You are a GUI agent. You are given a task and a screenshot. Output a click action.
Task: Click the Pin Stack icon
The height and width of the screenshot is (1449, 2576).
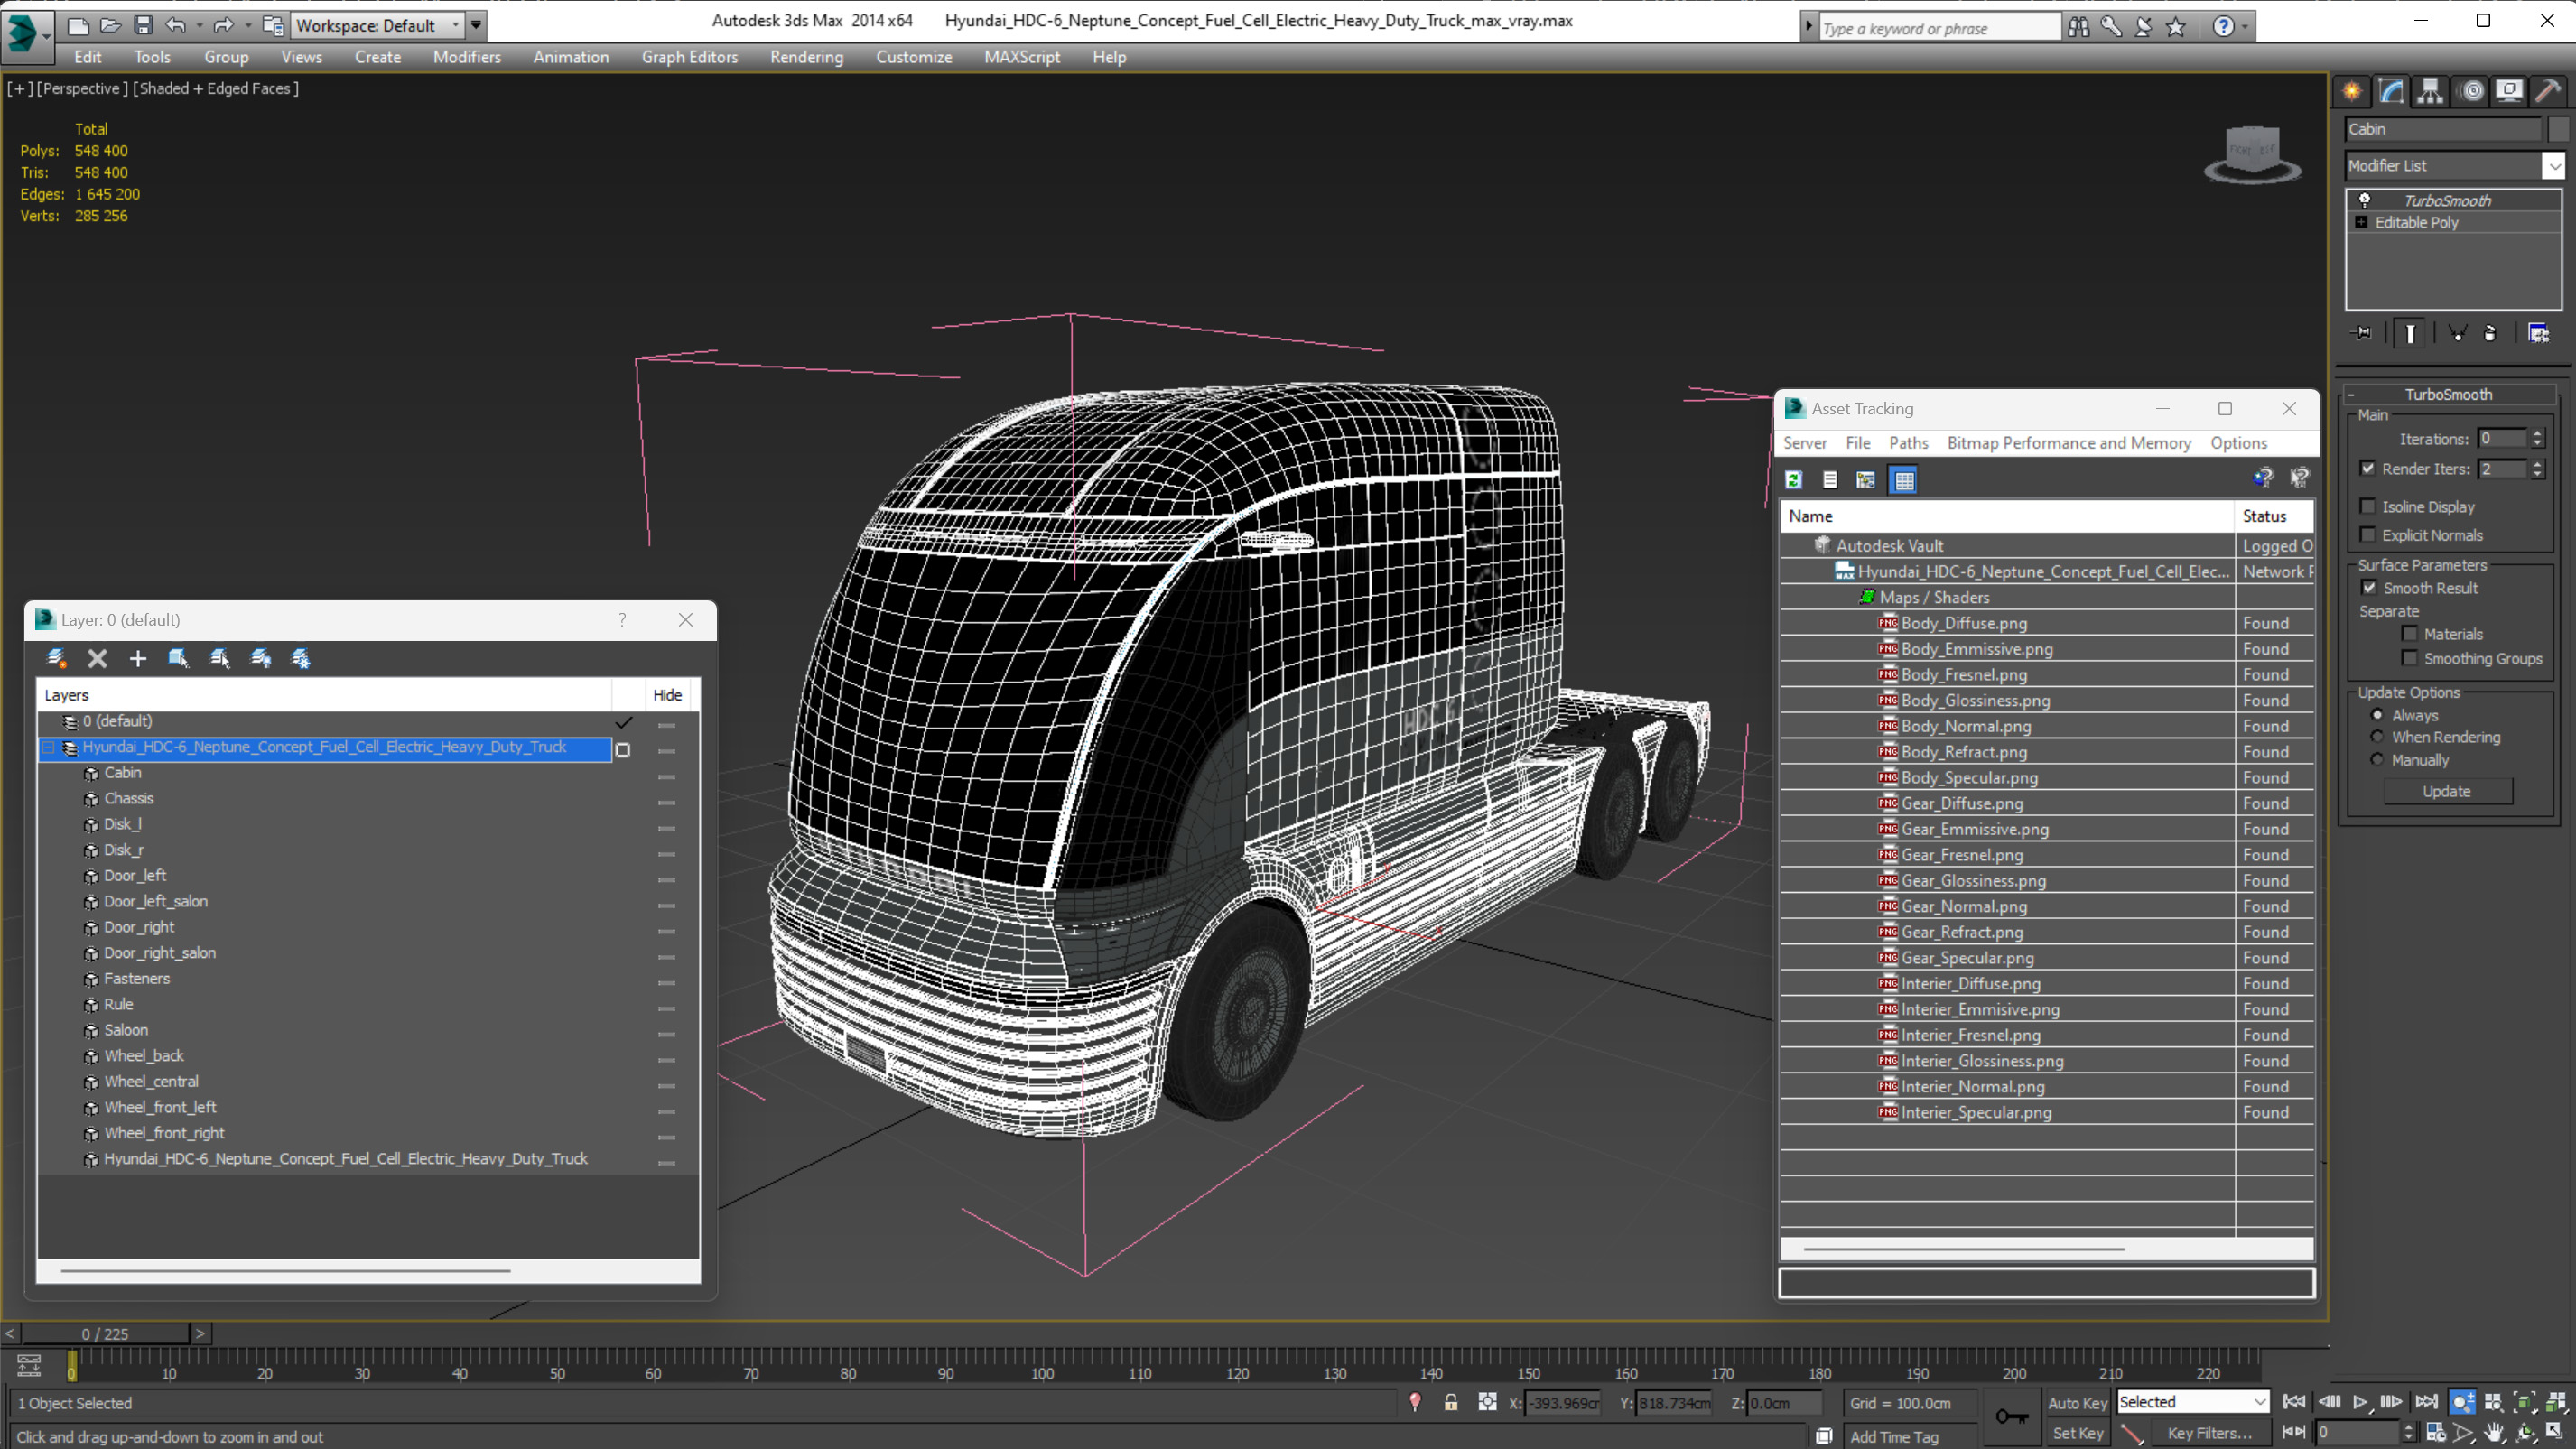pos(2363,333)
